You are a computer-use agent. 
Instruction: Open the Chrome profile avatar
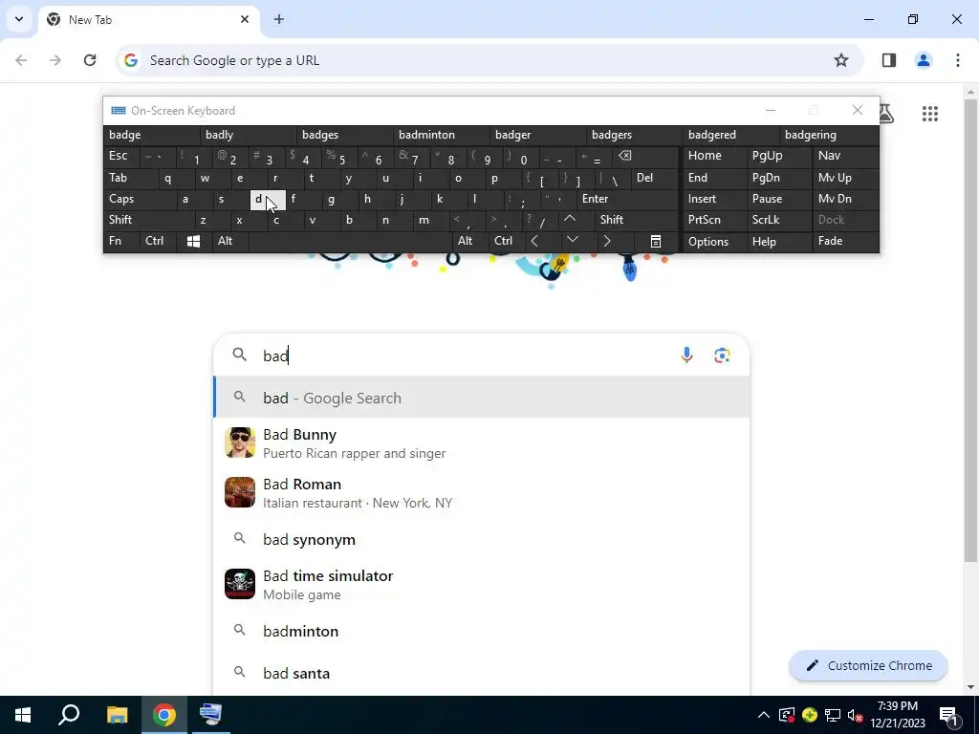click(924, 60)
